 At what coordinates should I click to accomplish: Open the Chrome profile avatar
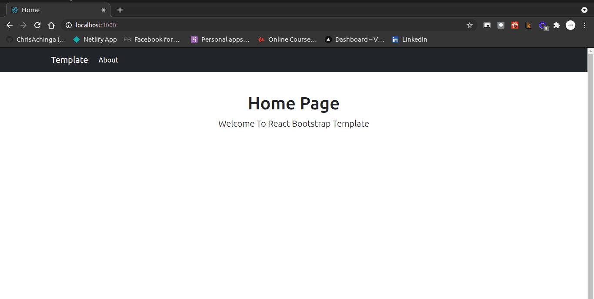571,25
